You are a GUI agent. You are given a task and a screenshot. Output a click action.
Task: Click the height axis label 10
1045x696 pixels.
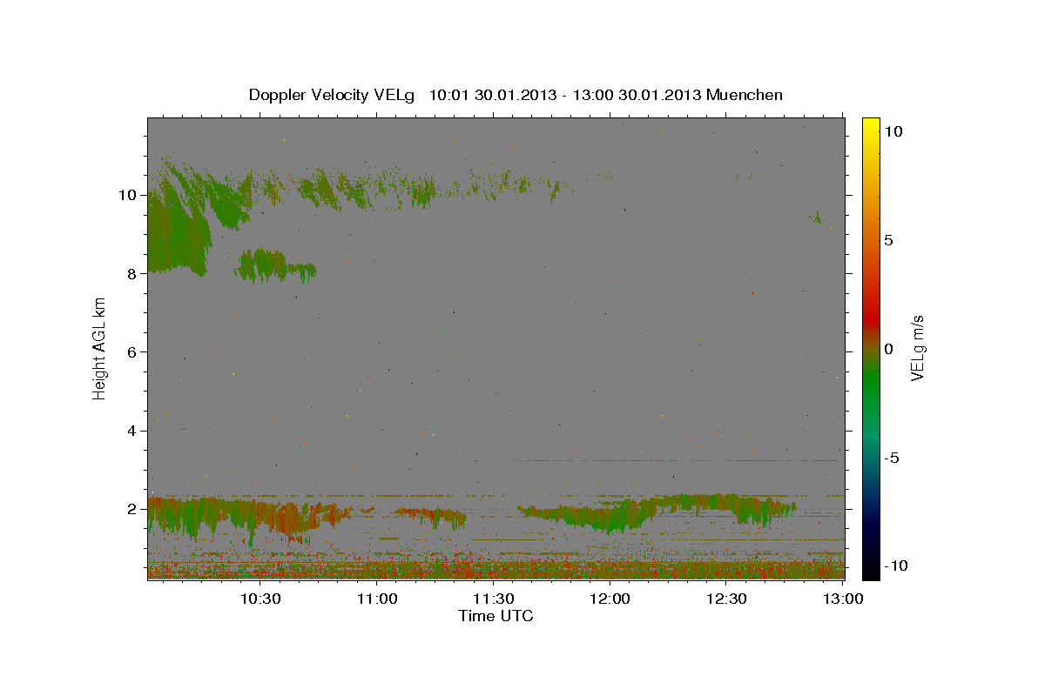(128, 195)
